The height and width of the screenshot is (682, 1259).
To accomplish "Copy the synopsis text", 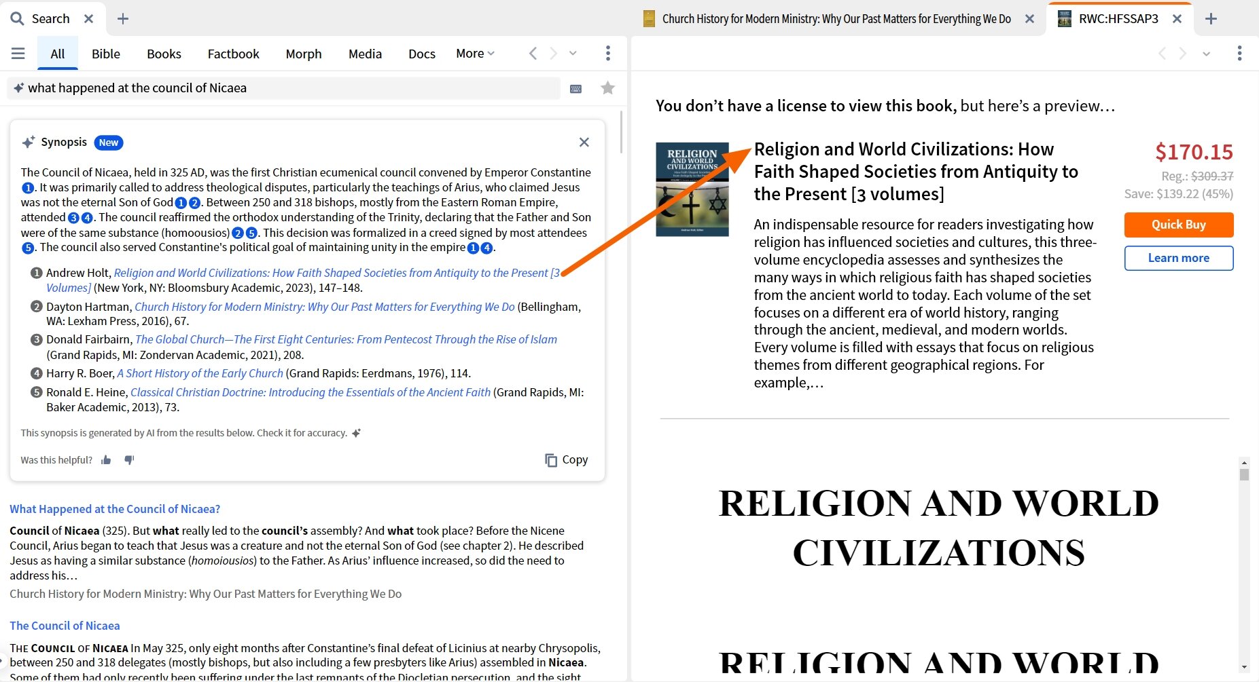I will (567, 460).
